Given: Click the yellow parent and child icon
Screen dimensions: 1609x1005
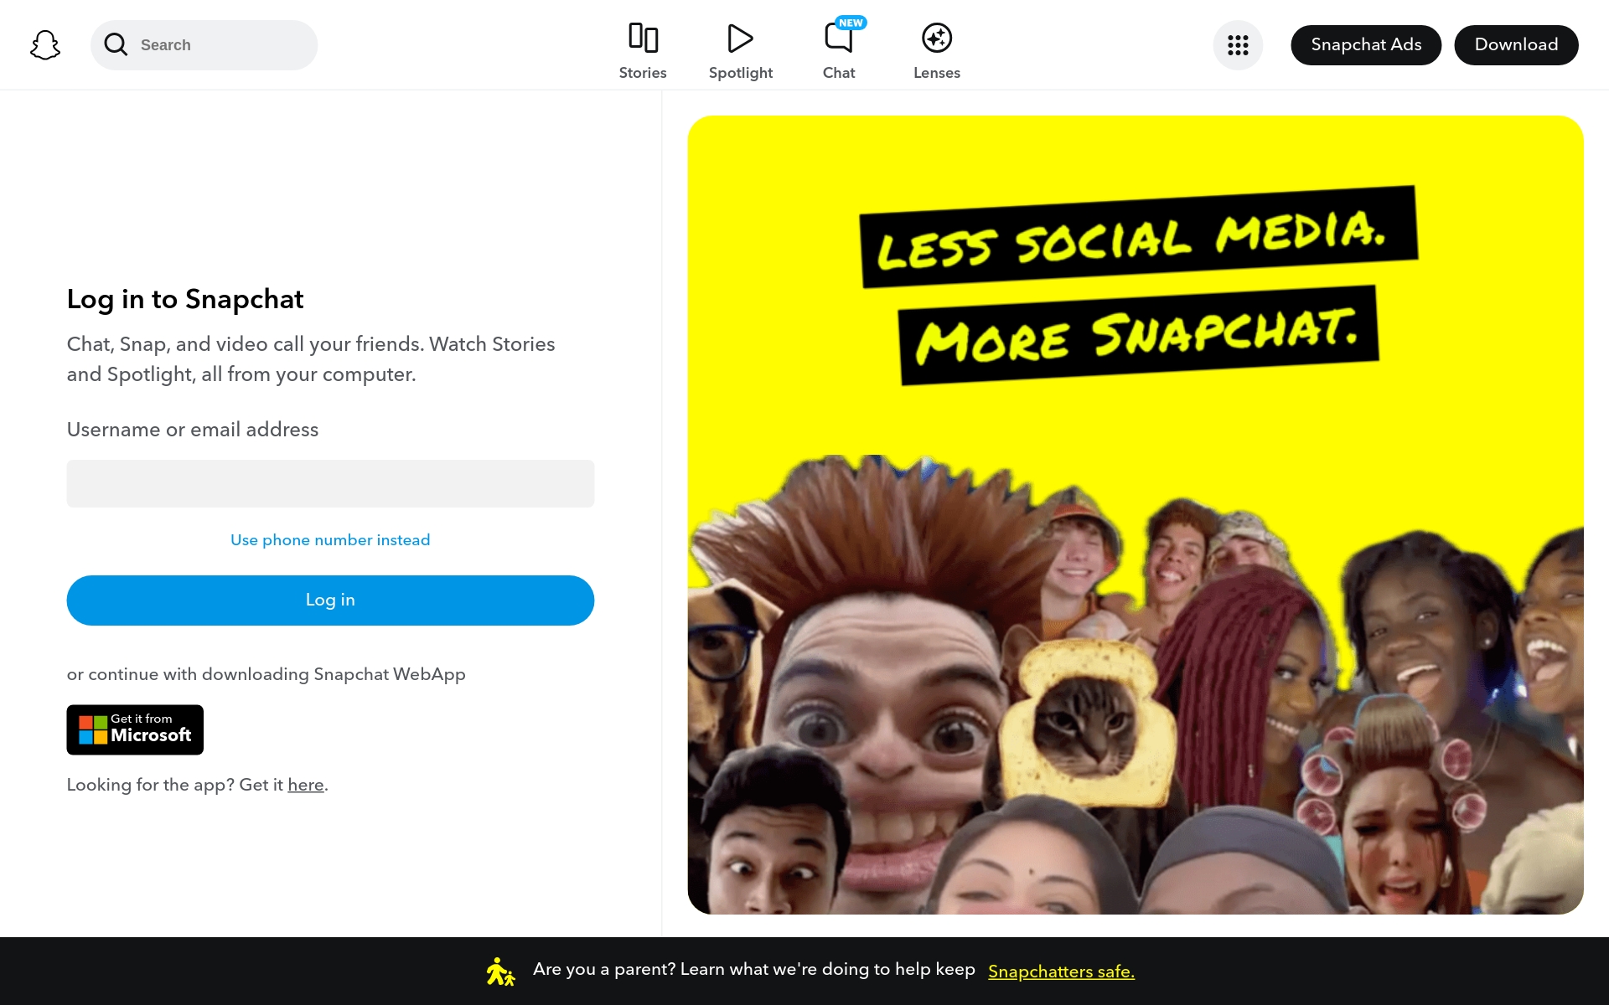Looking at the screenshot, I should pos(500,971).
